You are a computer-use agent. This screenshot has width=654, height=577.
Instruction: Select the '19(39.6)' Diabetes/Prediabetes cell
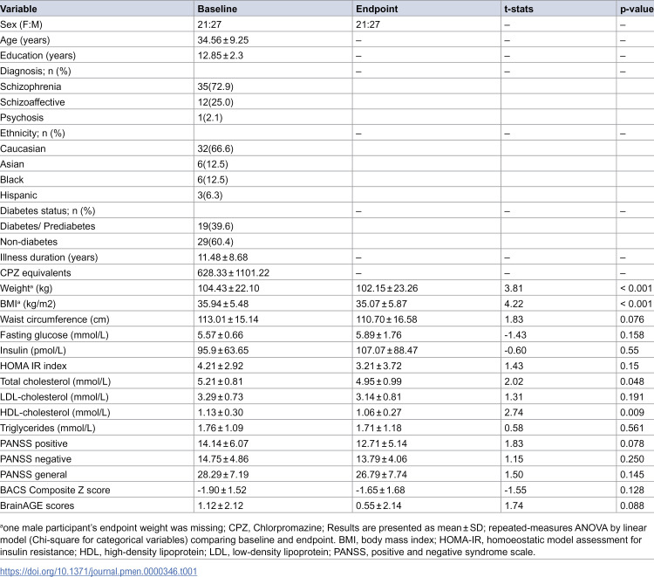(215, 226)
